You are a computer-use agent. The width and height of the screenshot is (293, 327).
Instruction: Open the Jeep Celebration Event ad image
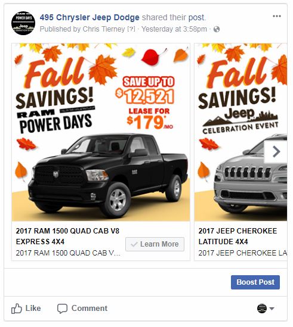pyautogui.click(x=240, y=132)
